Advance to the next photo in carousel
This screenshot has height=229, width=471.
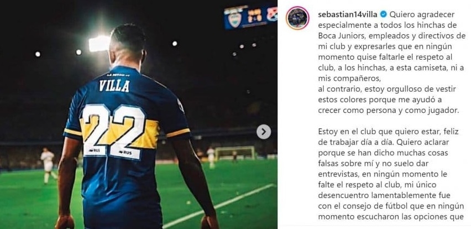264,132
